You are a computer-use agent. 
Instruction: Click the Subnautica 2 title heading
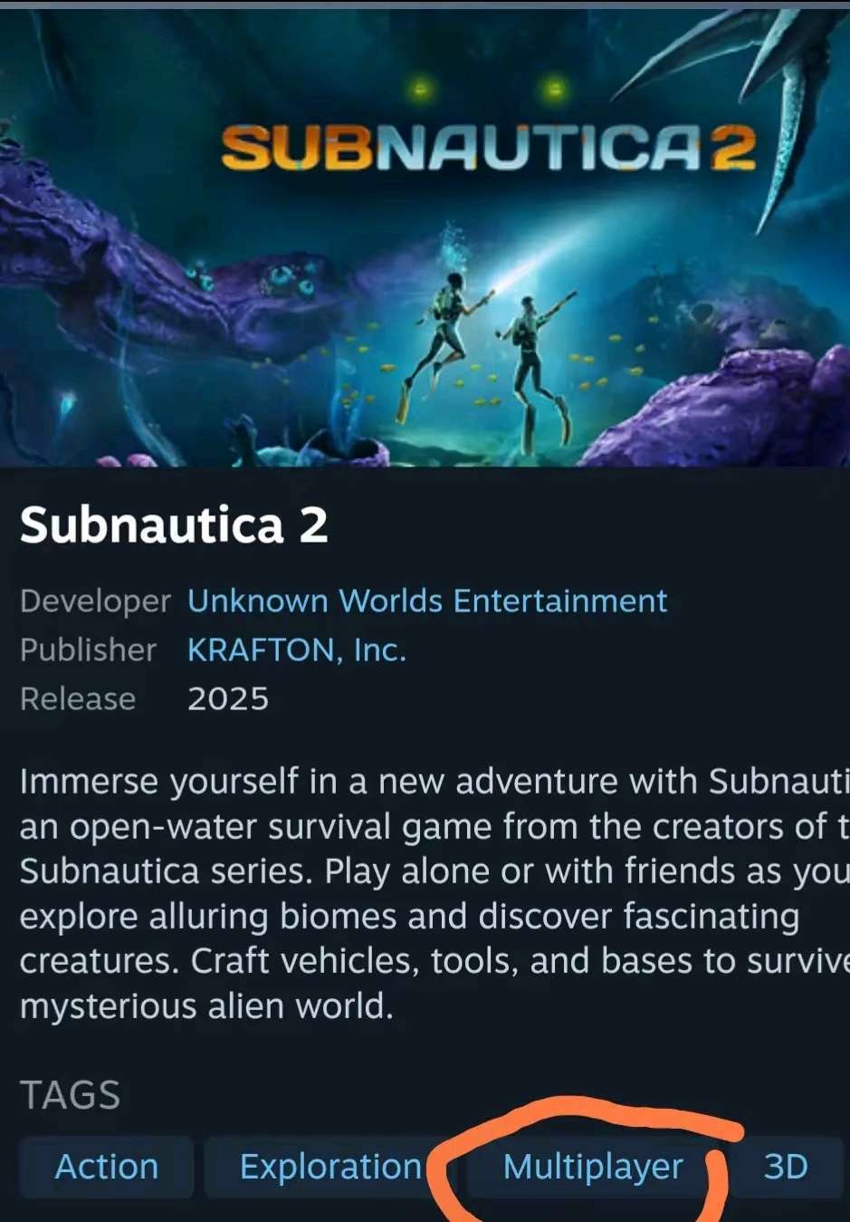pos(174,525)
